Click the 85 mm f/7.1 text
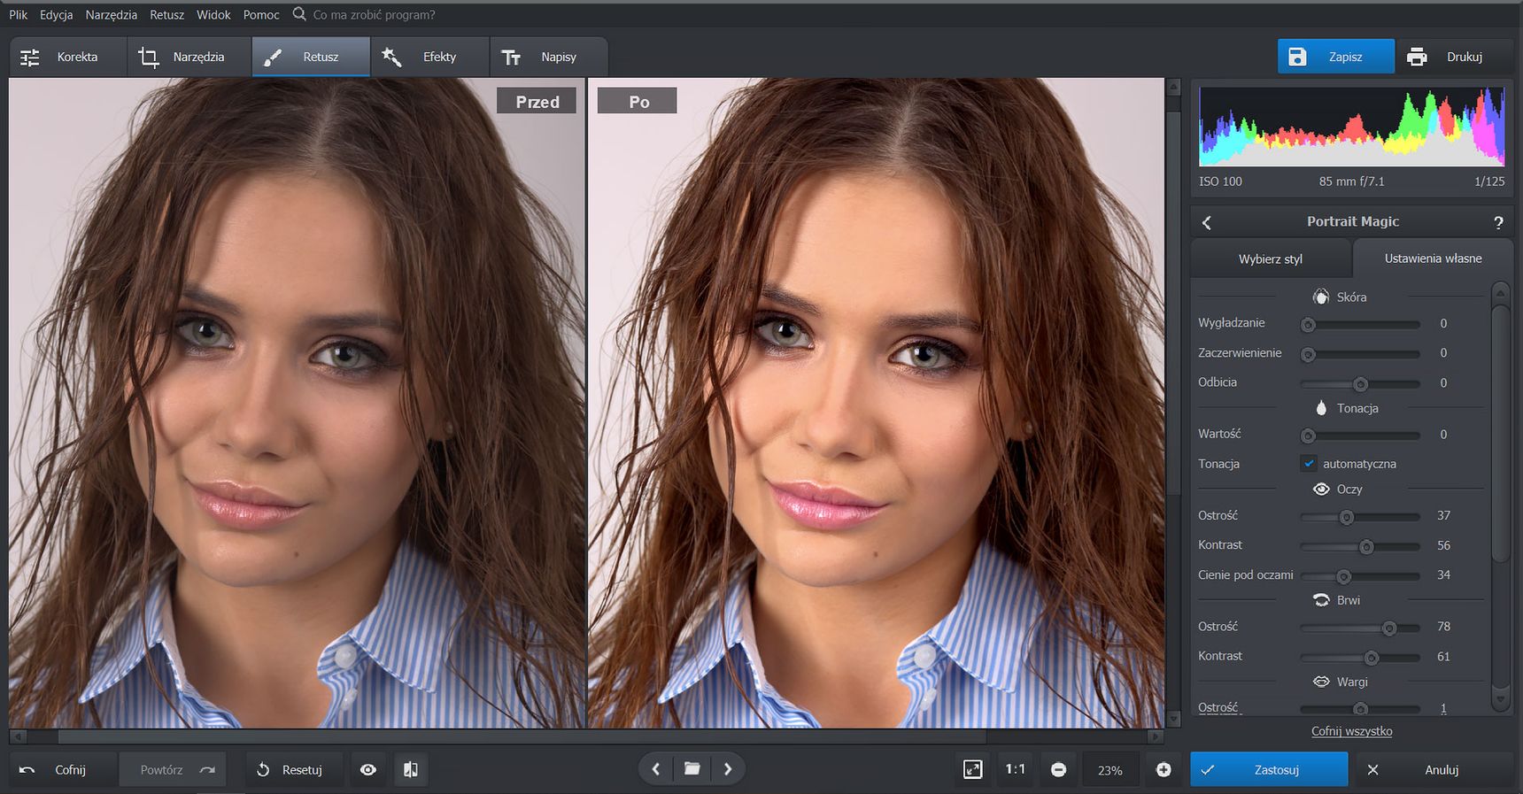This screenshot has width=1523, height=794. click(x=1351, y=181)
